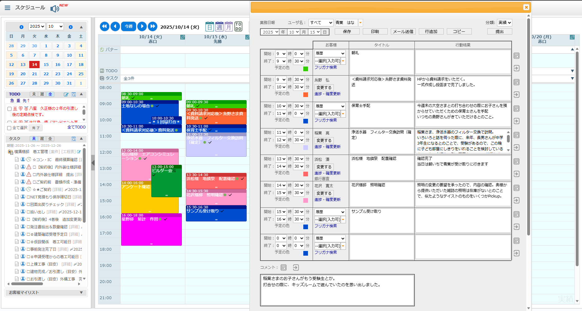Switch to day view calendar icon

click(210, 27)
